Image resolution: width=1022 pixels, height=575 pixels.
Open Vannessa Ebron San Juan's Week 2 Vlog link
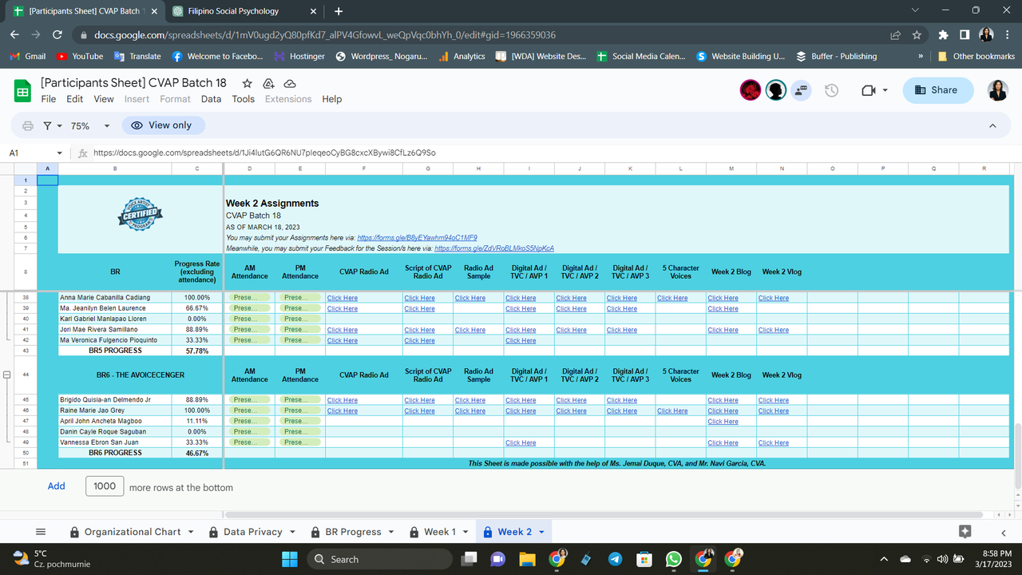pos(774,443)
